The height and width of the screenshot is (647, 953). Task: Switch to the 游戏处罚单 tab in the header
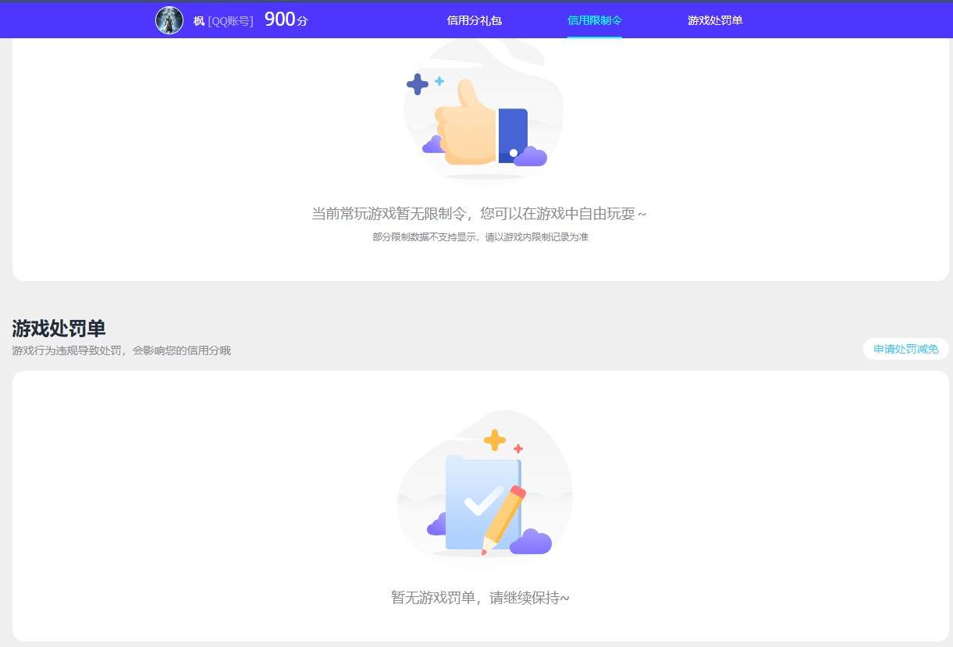(x=715, y=20)
